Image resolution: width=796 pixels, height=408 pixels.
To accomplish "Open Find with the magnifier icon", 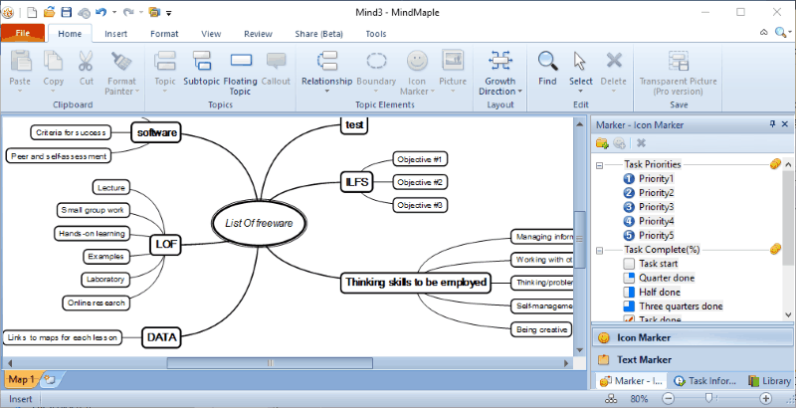I will click(548, 61).
